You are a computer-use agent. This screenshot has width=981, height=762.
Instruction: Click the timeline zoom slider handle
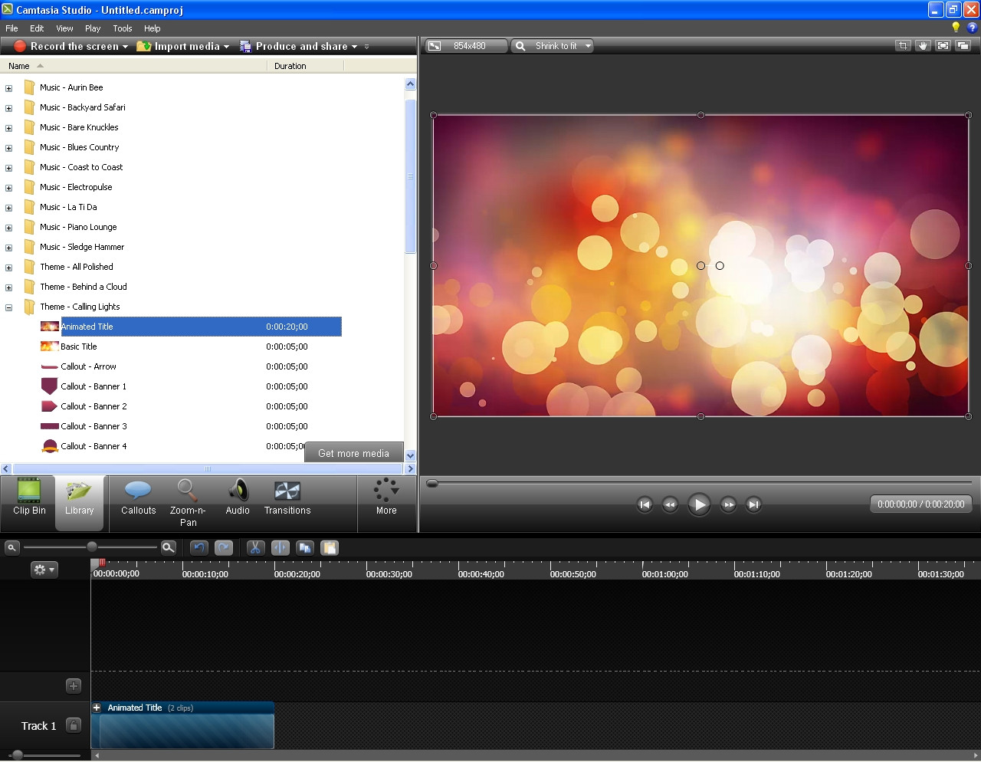pyautogui.click(x=92, y=547)
